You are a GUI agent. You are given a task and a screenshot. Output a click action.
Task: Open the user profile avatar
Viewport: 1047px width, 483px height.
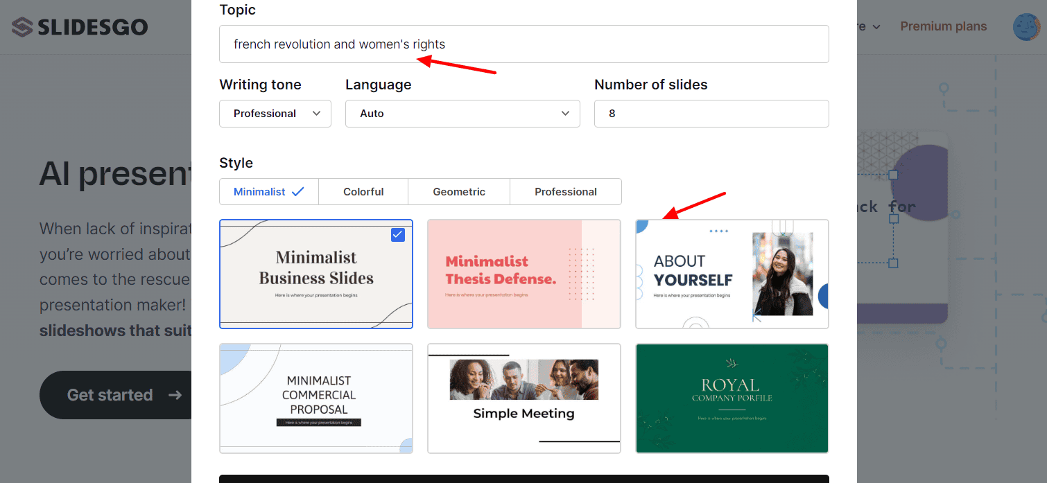coord(1026,27)
